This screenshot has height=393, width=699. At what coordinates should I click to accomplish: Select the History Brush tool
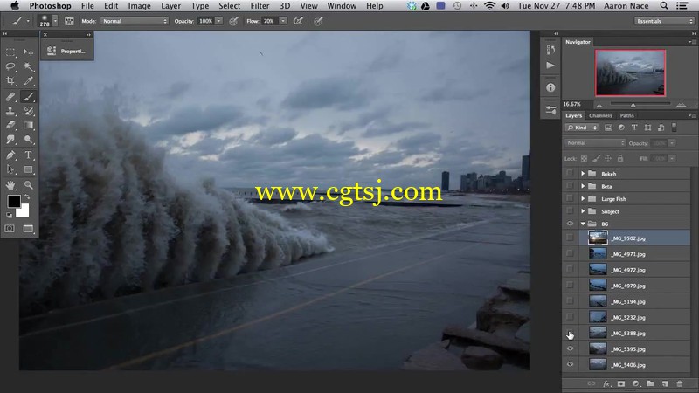coord(28,111)
